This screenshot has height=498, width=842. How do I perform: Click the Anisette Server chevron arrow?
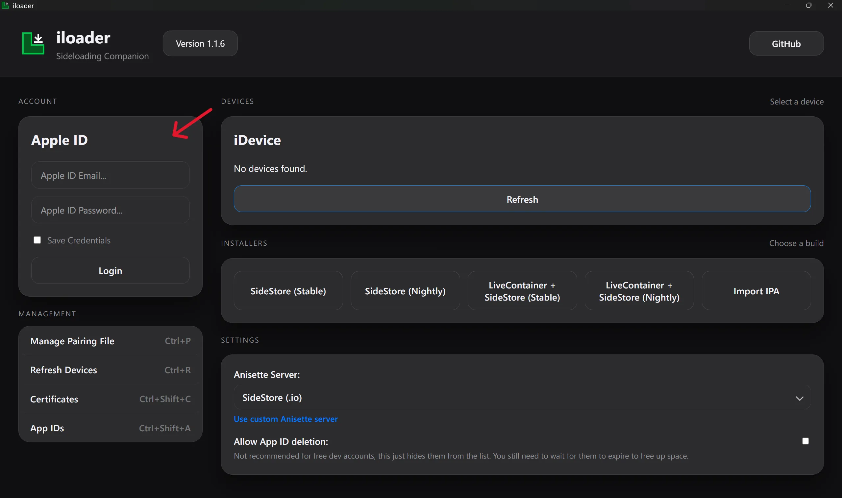[799, 398]
